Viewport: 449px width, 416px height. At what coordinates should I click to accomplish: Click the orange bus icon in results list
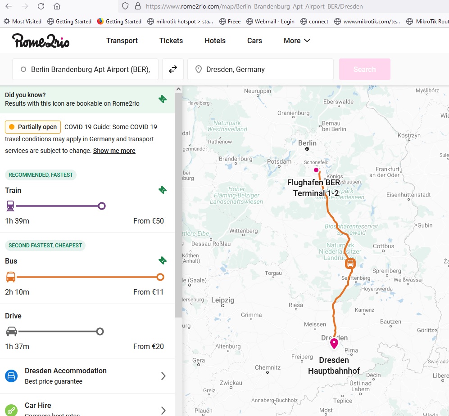[11, 277]
